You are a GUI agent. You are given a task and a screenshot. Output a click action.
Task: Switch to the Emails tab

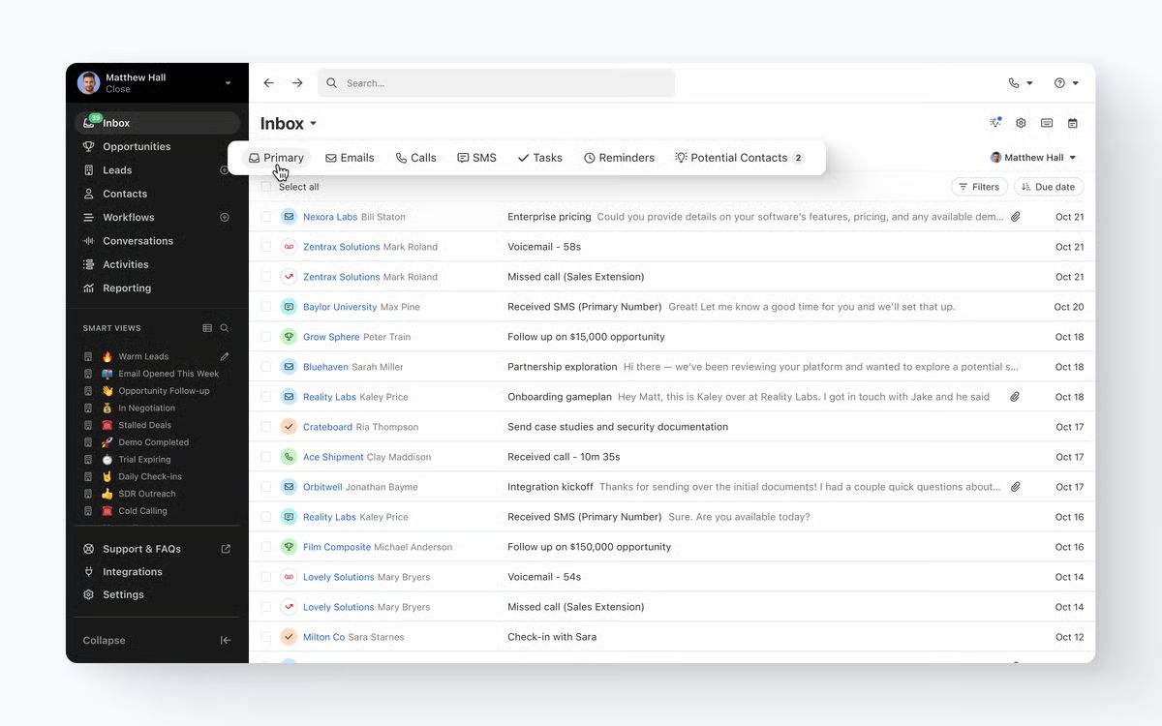point(350,158)
